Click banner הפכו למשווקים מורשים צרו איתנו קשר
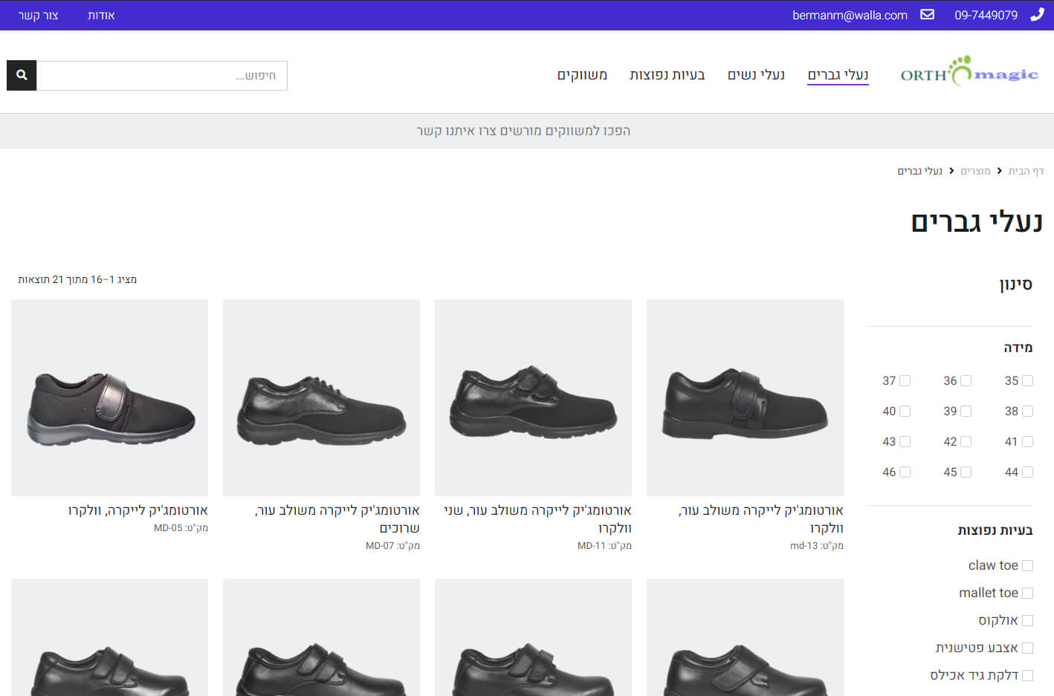Image resolution: width=1054 pixels, height=696 pixels. [x=523, y=131]
